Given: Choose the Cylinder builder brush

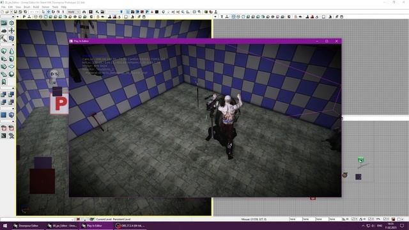Looking at the screenshot, I should coord(12,59).
